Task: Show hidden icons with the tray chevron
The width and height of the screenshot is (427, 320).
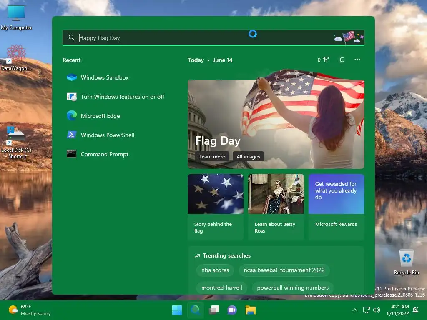Action: (354, 310)
